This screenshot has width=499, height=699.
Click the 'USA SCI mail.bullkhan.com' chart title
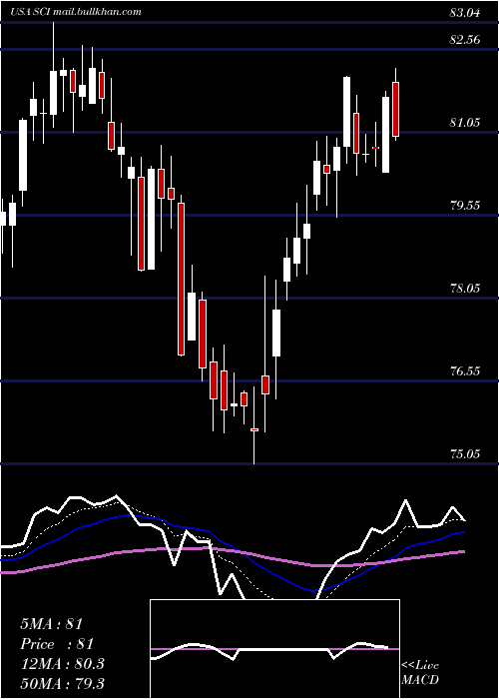click(75, 12)
